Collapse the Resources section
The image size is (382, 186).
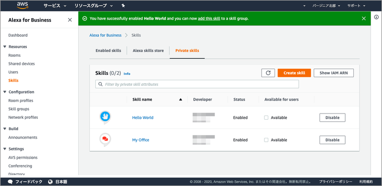click(5, 47)
